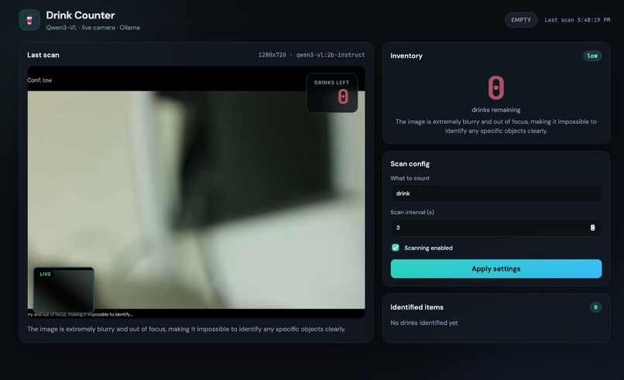Click the '1280x720 · qwen3-vl:2b-instruct' label

point(311,55)
